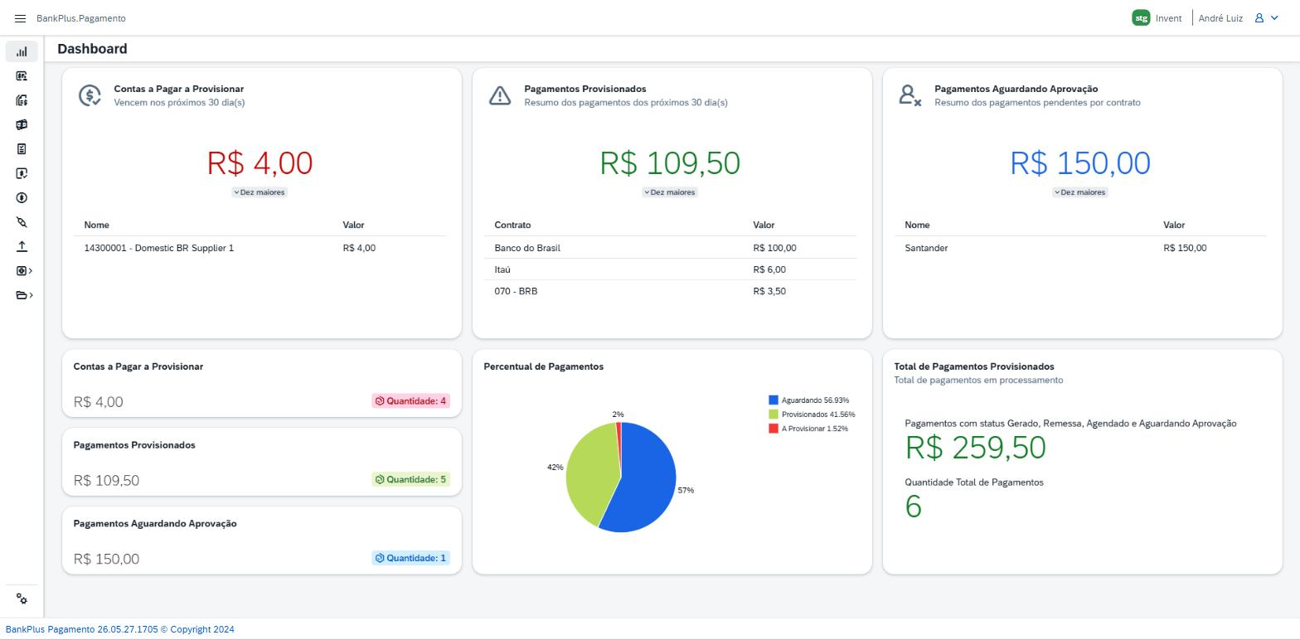This screenshot has height=640, width=1300.
Task: Select the bar chart Dashboard sidebar icon
Action: tap(22, 51)
